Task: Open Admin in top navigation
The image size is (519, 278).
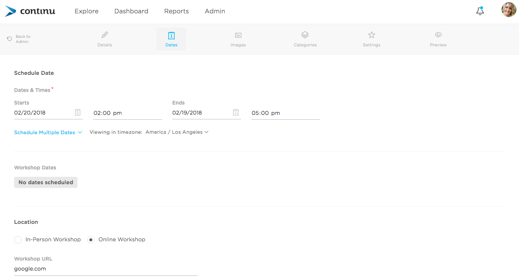Action: 215,11
